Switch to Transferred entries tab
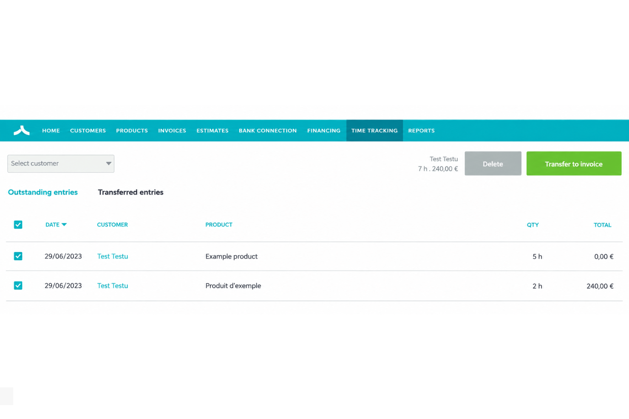629x419 pixels. [130, 192]
